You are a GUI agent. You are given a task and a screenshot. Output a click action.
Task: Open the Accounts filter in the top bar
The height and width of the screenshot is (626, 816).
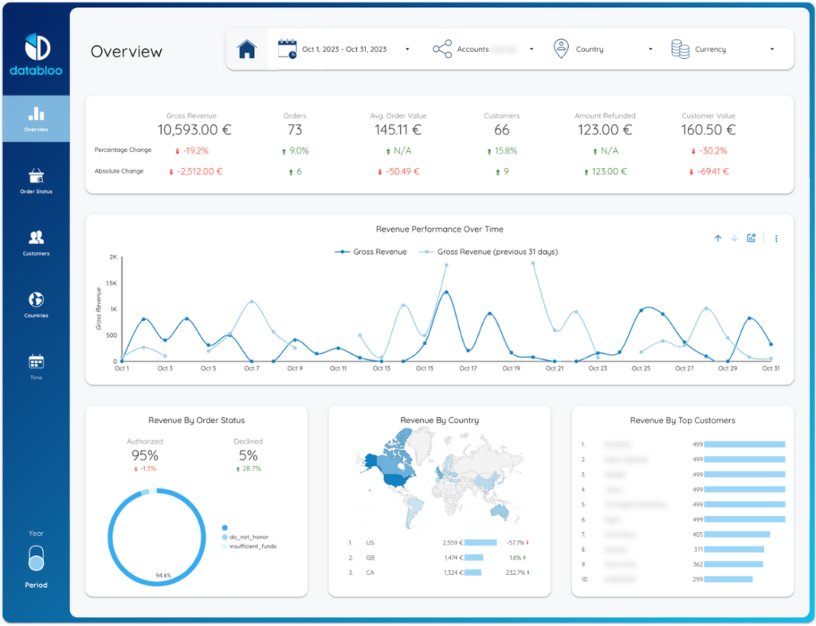(x=532, y=49)
